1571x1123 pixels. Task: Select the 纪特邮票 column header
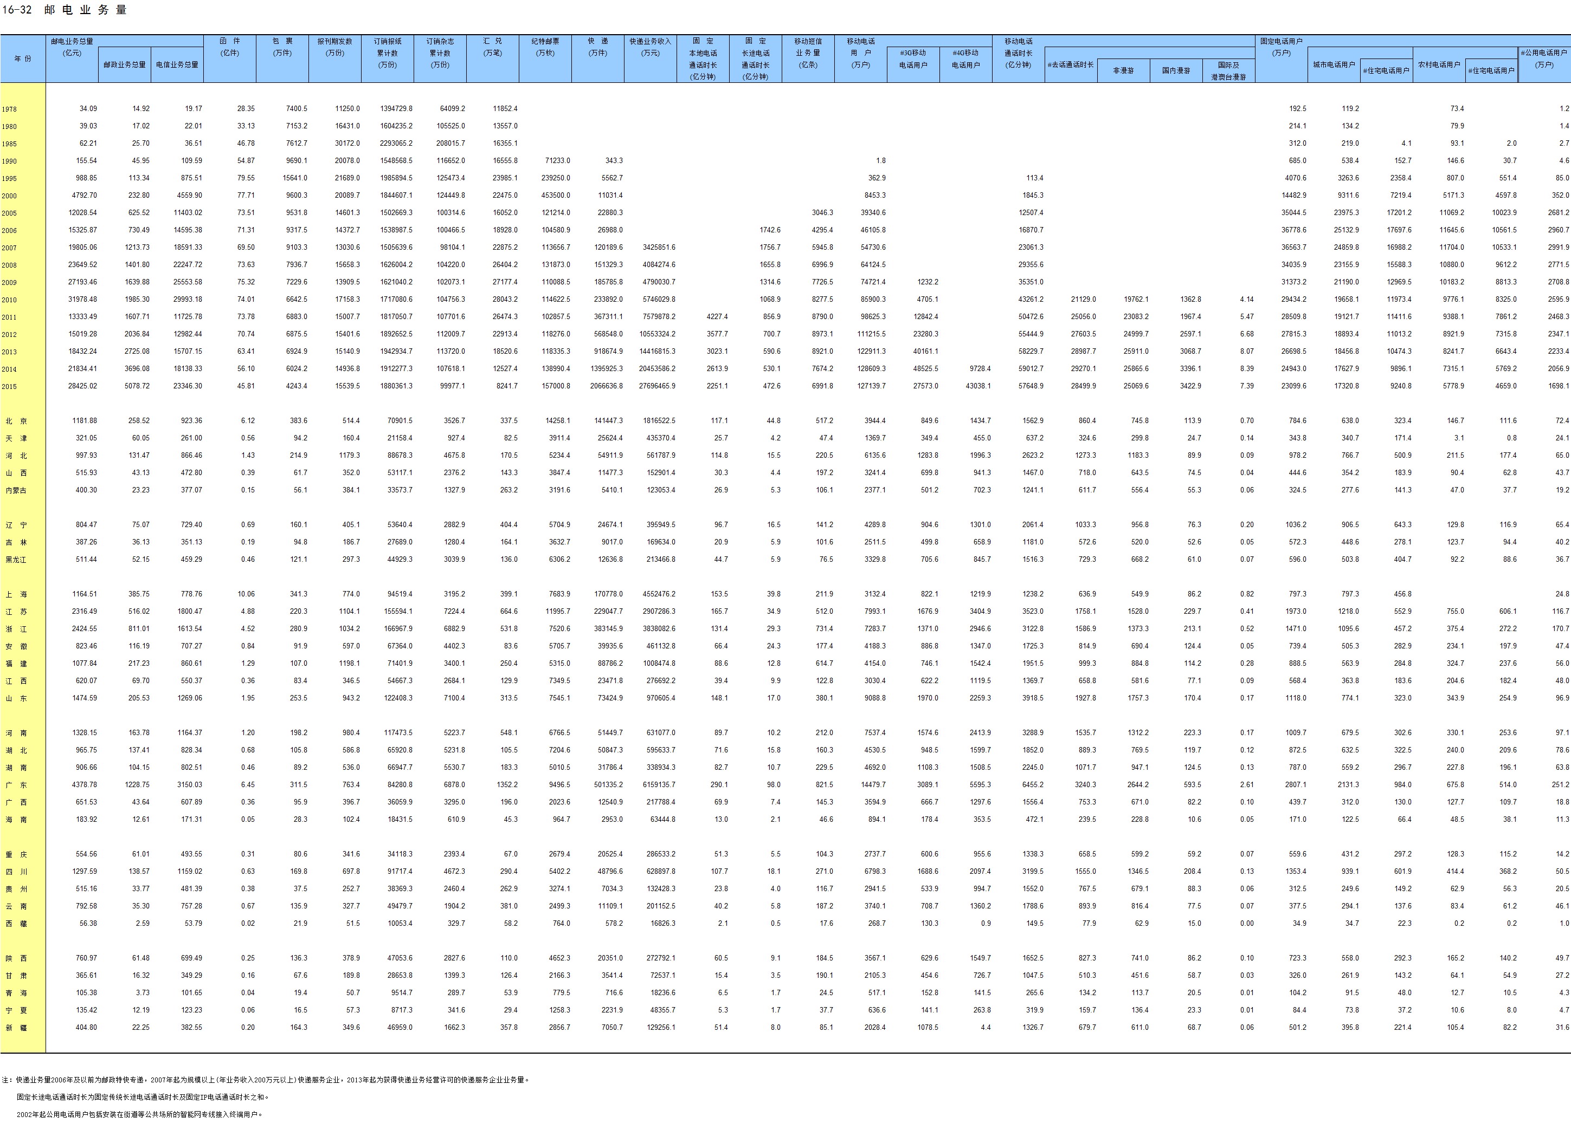tap(545, 47)
